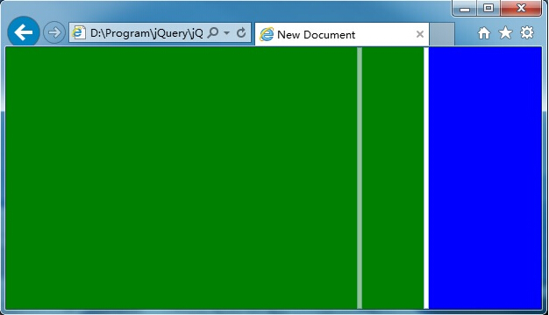Go back with the blue arrow button
This screenshot has width=549, height=315.
click(x=24, y=32)
